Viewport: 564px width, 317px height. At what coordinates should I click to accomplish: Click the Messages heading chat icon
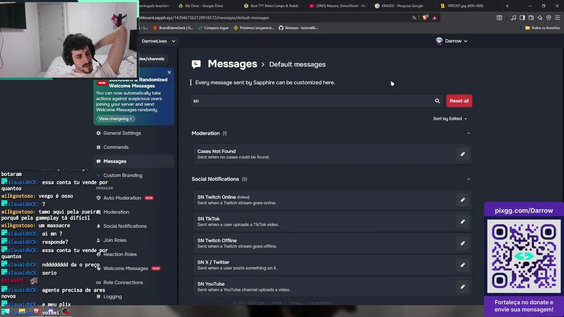[196, 64]
